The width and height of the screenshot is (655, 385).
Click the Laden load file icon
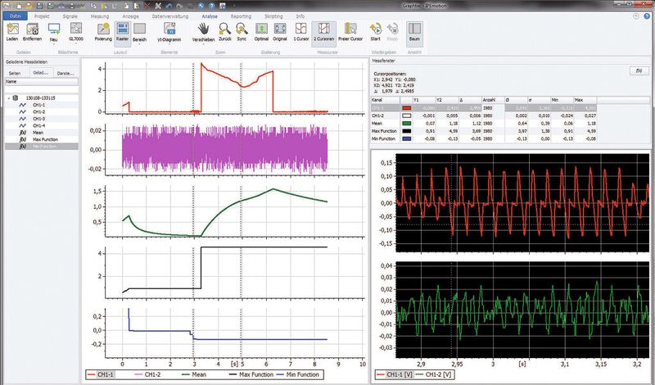[x=11, y=29]
